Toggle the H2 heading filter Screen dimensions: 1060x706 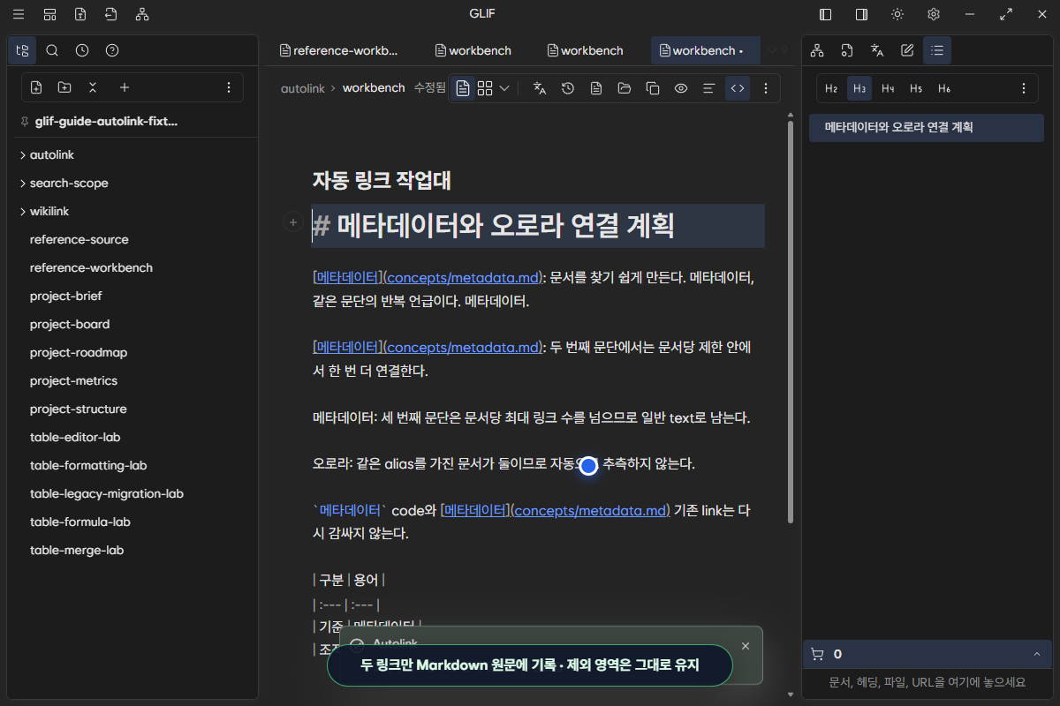coord(831,88)
